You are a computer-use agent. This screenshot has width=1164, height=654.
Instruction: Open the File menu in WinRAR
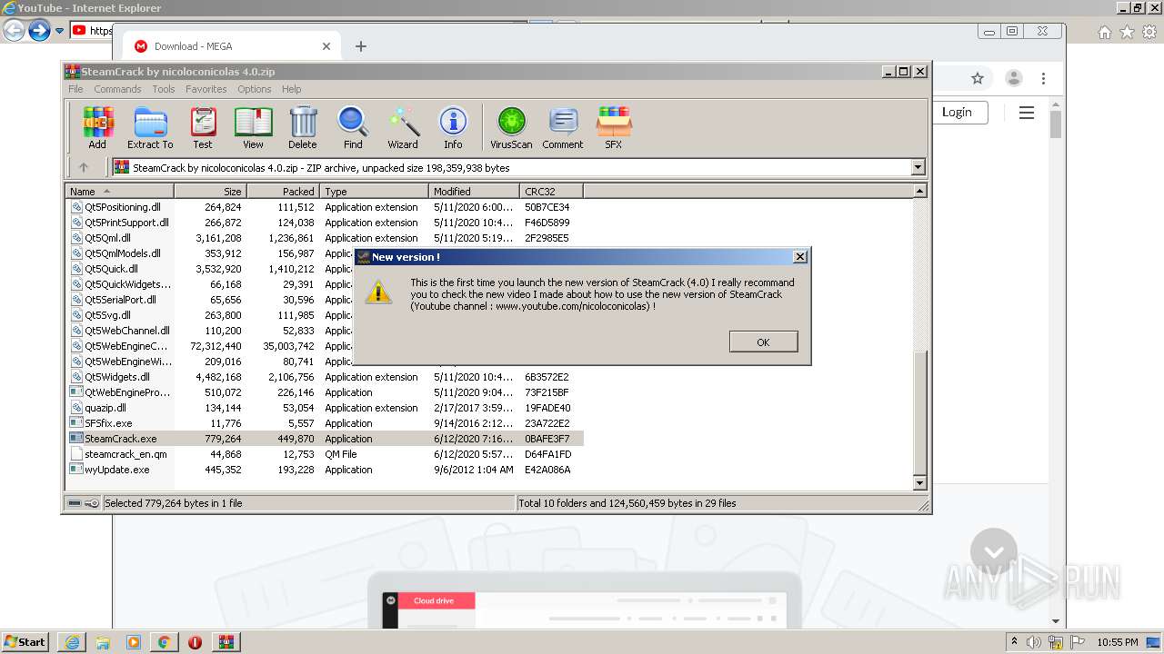tap(75, 89)
